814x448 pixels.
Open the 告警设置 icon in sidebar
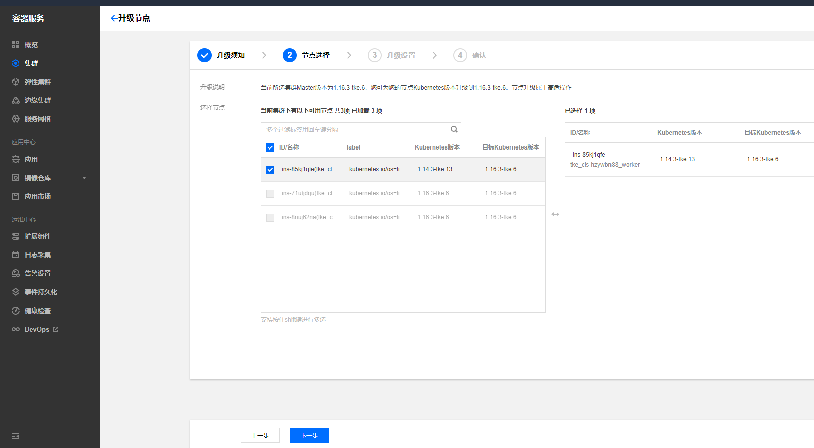[16, 273]
